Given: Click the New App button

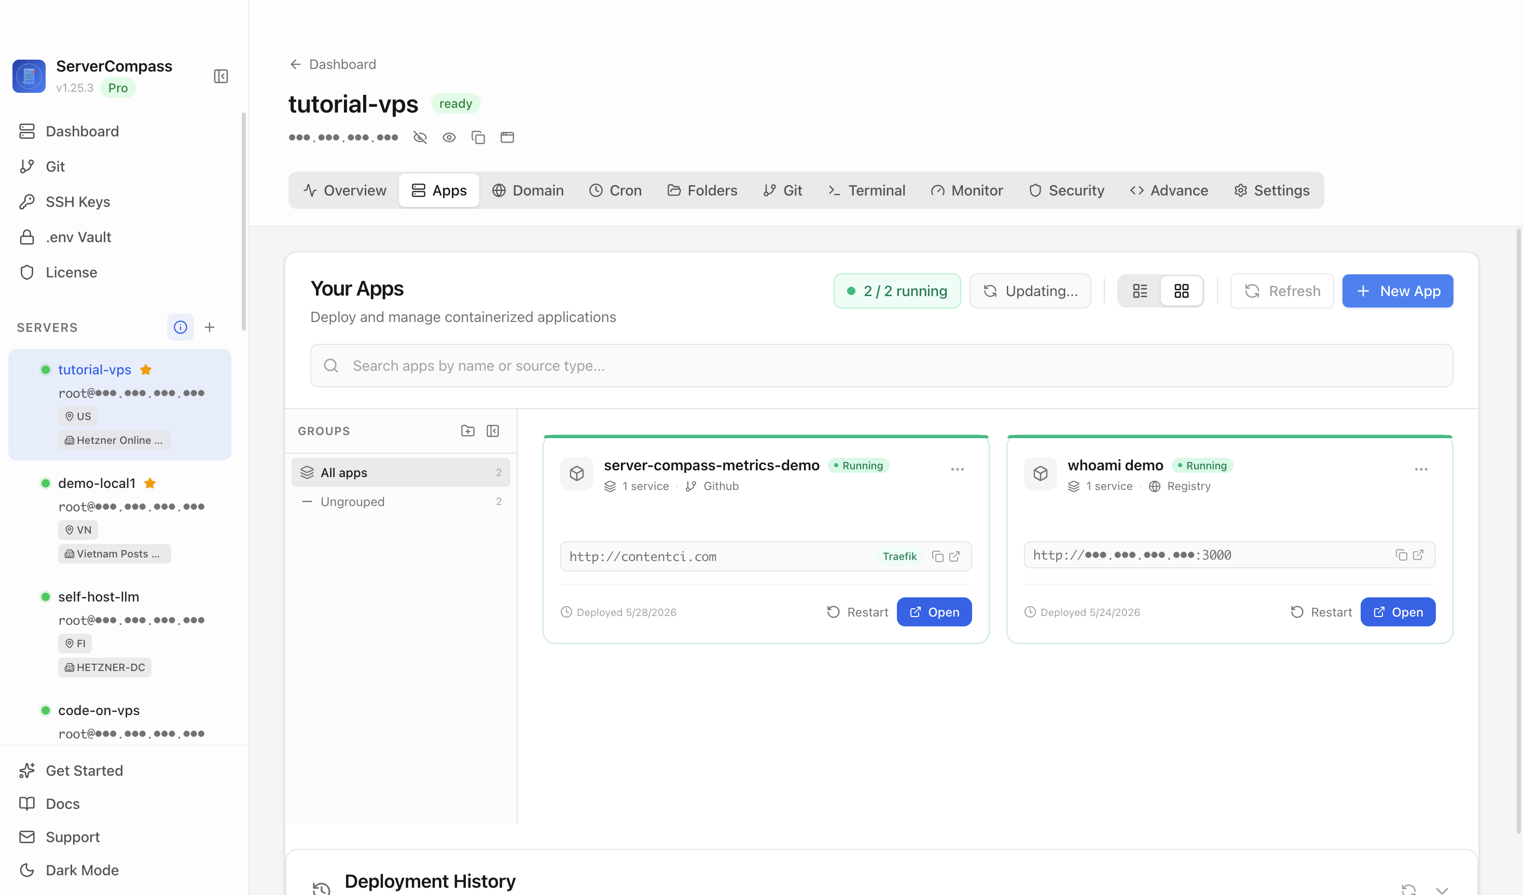Looking at the screenshot, I should [1397, 291].
